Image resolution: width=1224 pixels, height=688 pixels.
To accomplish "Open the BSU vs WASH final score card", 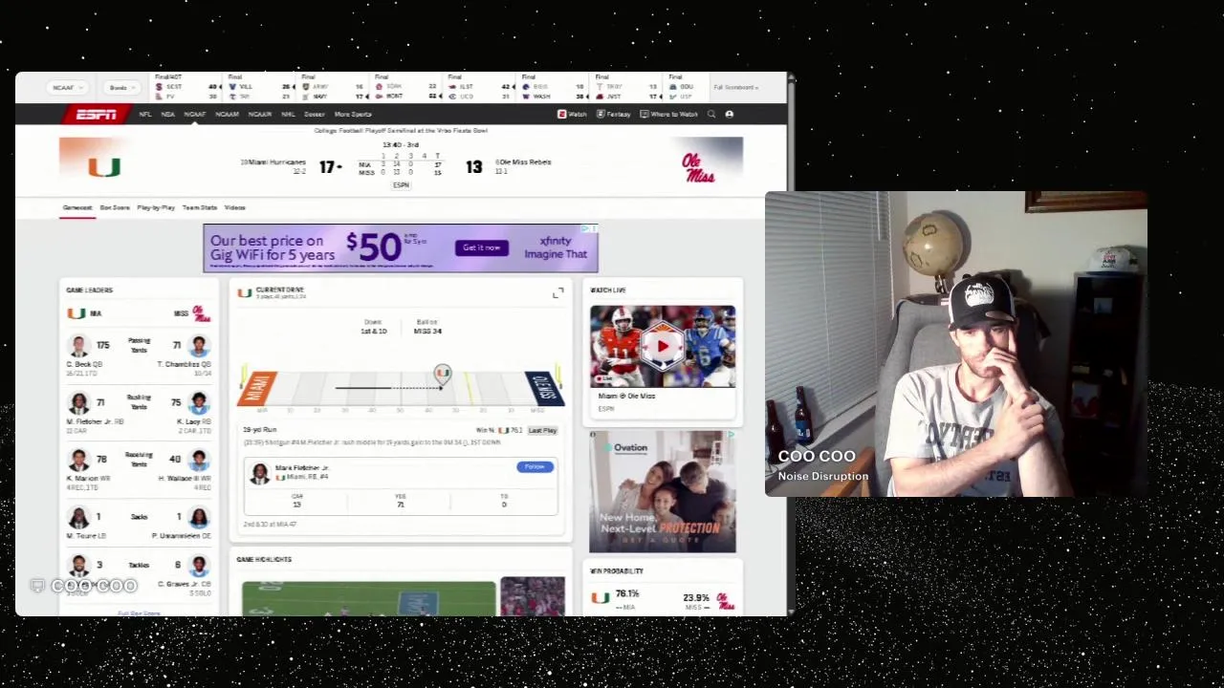I will click(x=554, y=88).
